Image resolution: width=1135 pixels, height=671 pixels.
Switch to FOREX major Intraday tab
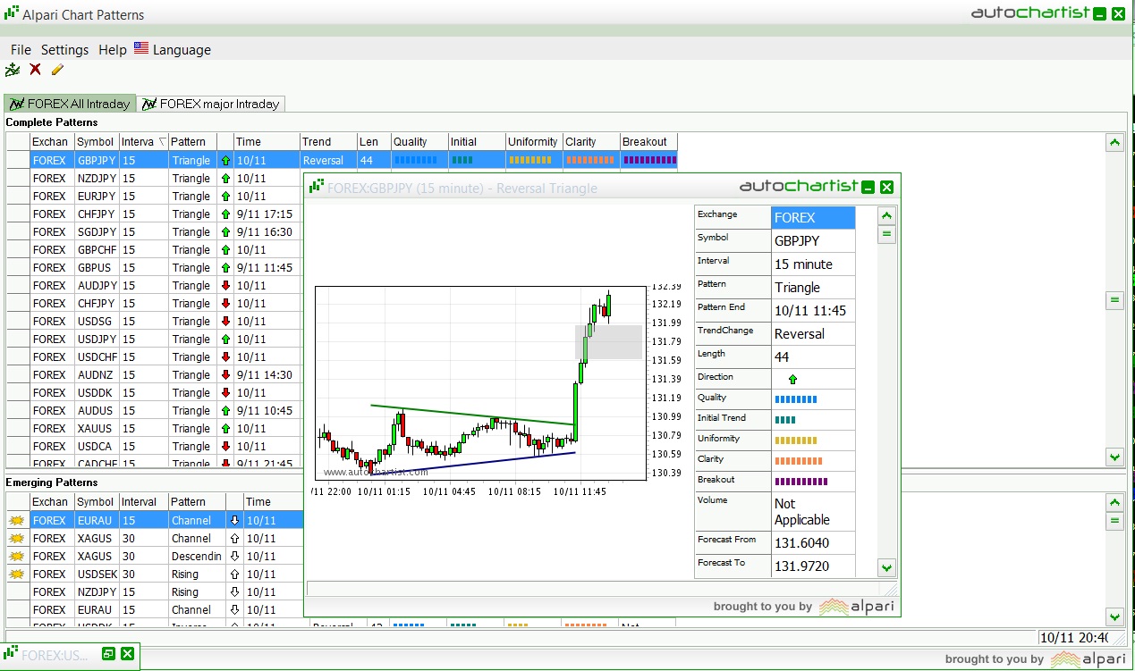point(211,104)
